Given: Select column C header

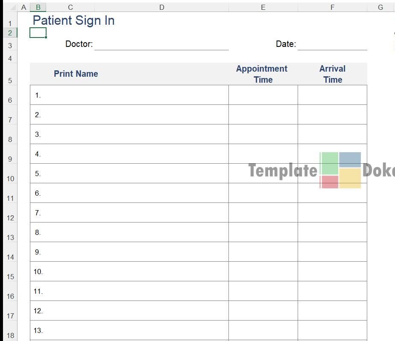Looking at the screenshot, I should [70, 7].
